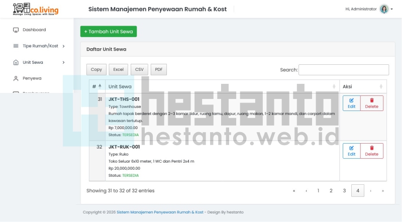402x222 pixels.
Task: Delete unit JKT-RUK-001
Action: (371, 151)
